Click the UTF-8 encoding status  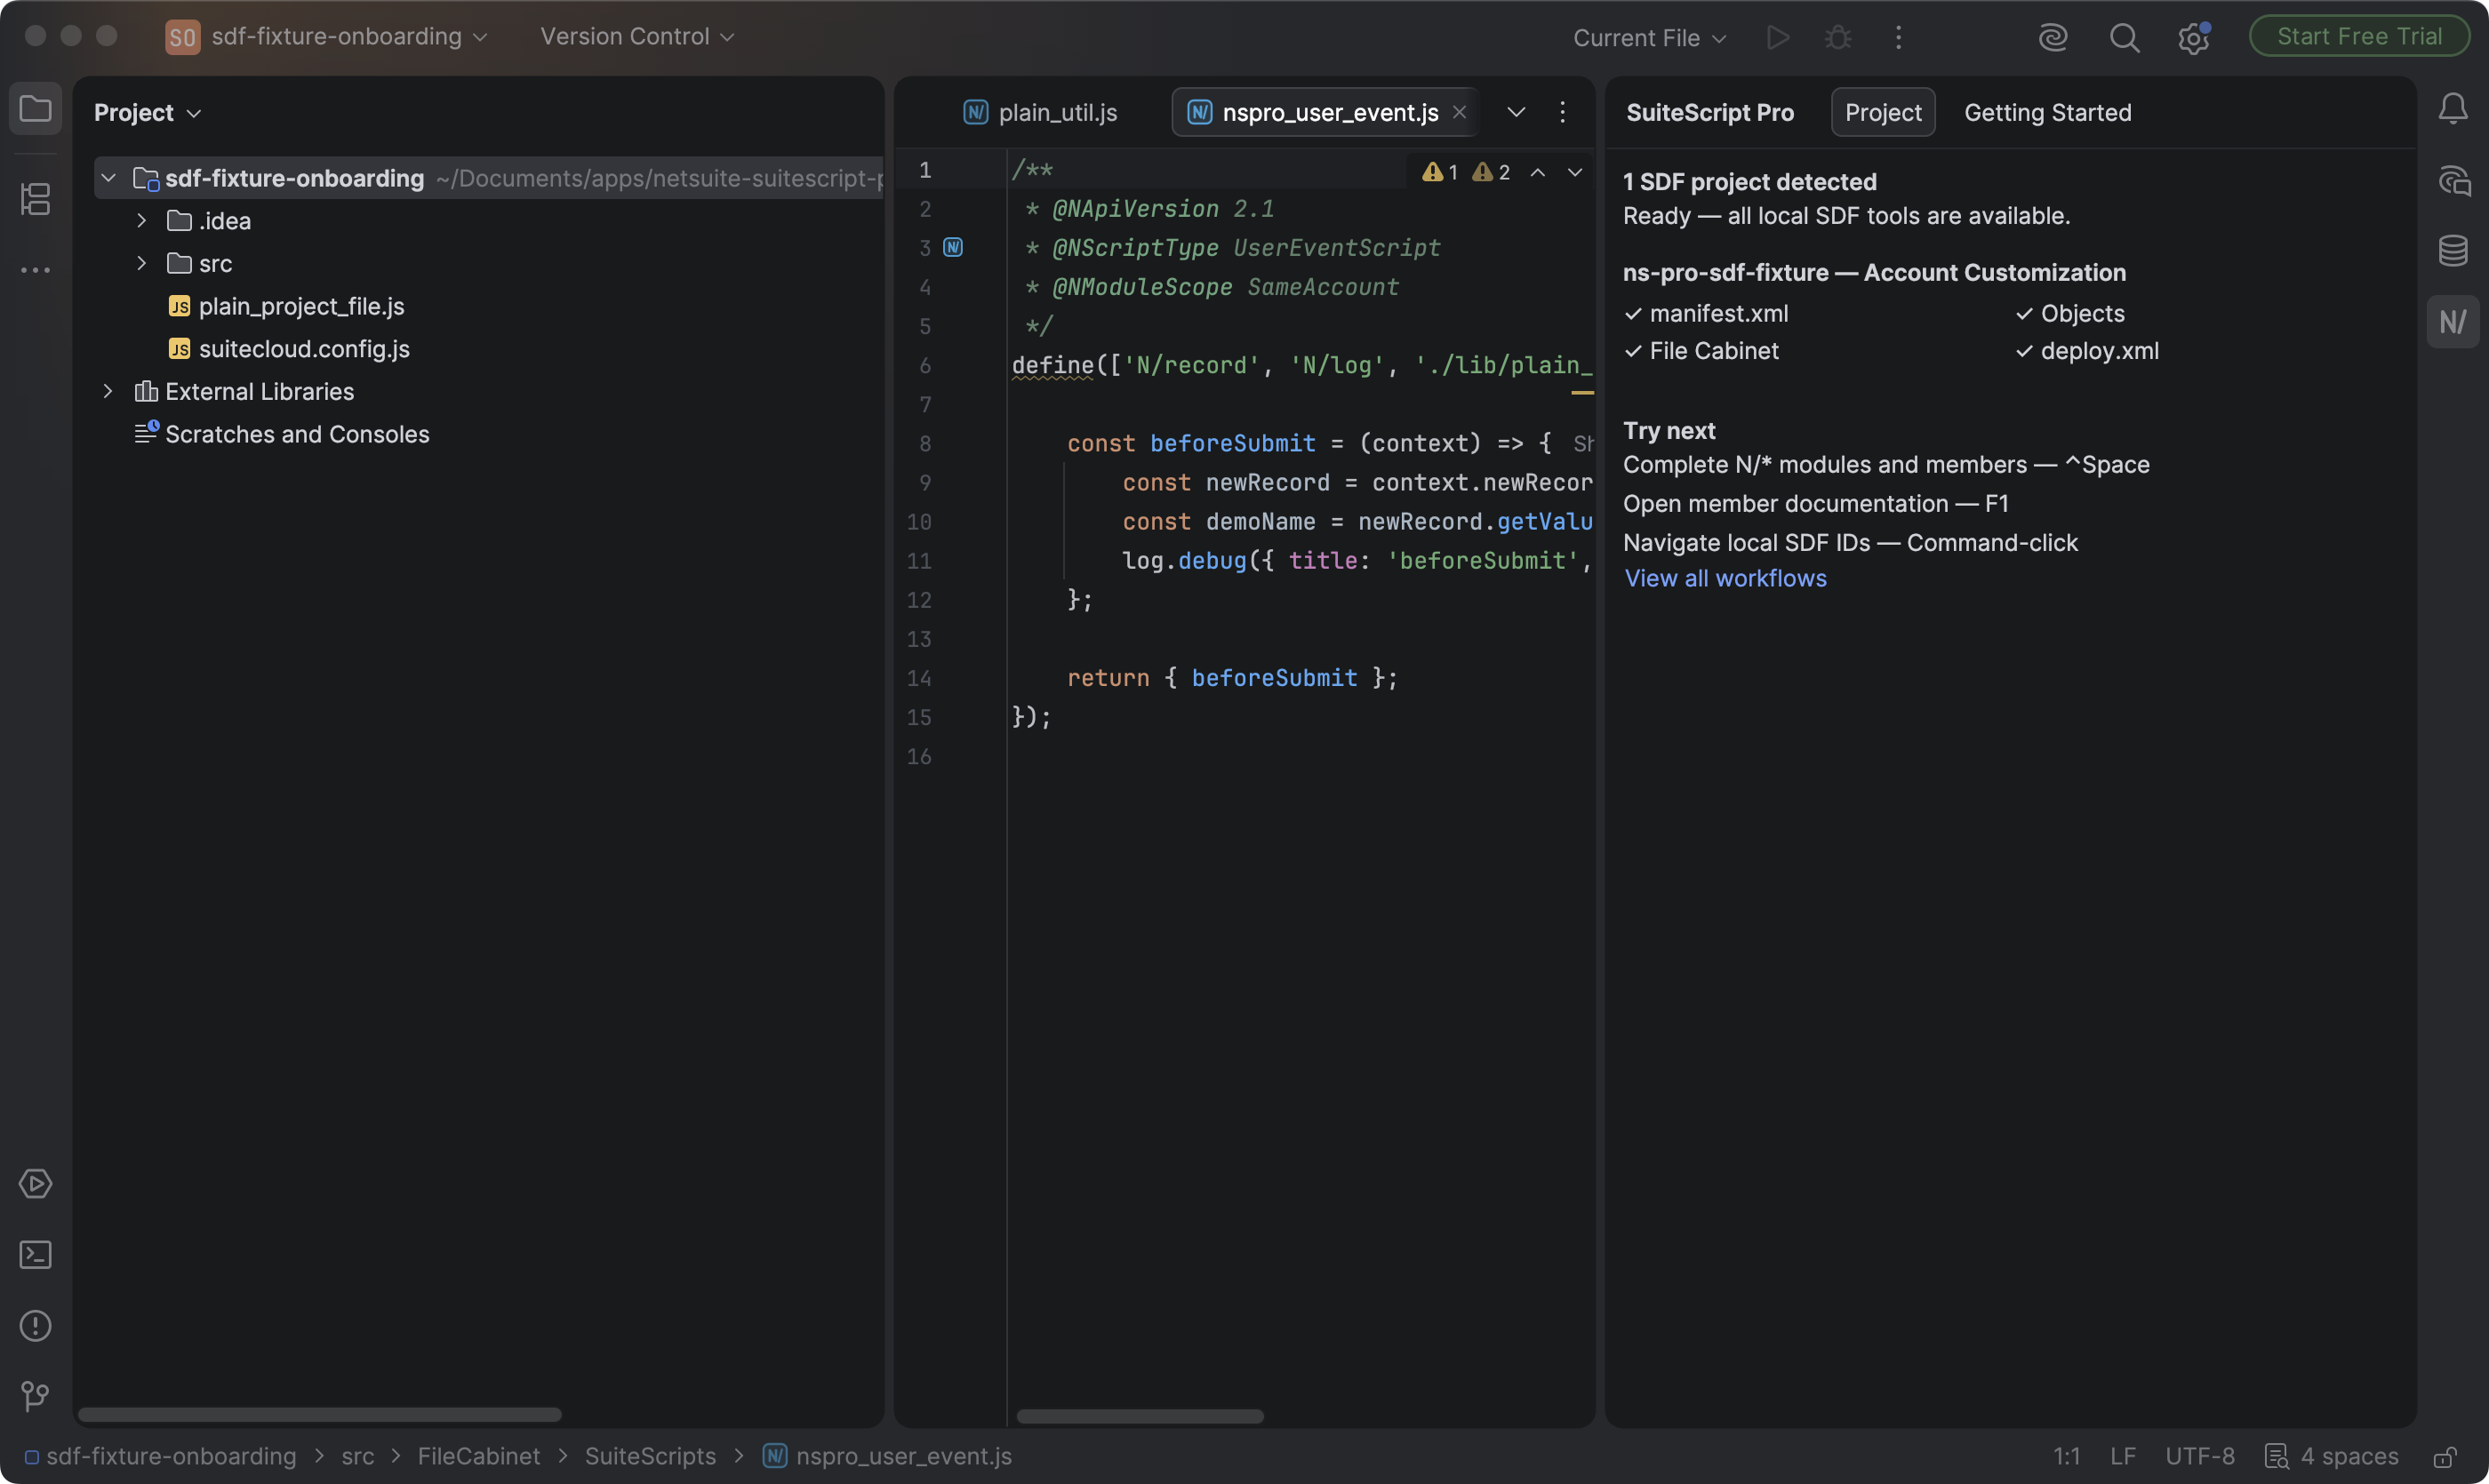2200,1456
